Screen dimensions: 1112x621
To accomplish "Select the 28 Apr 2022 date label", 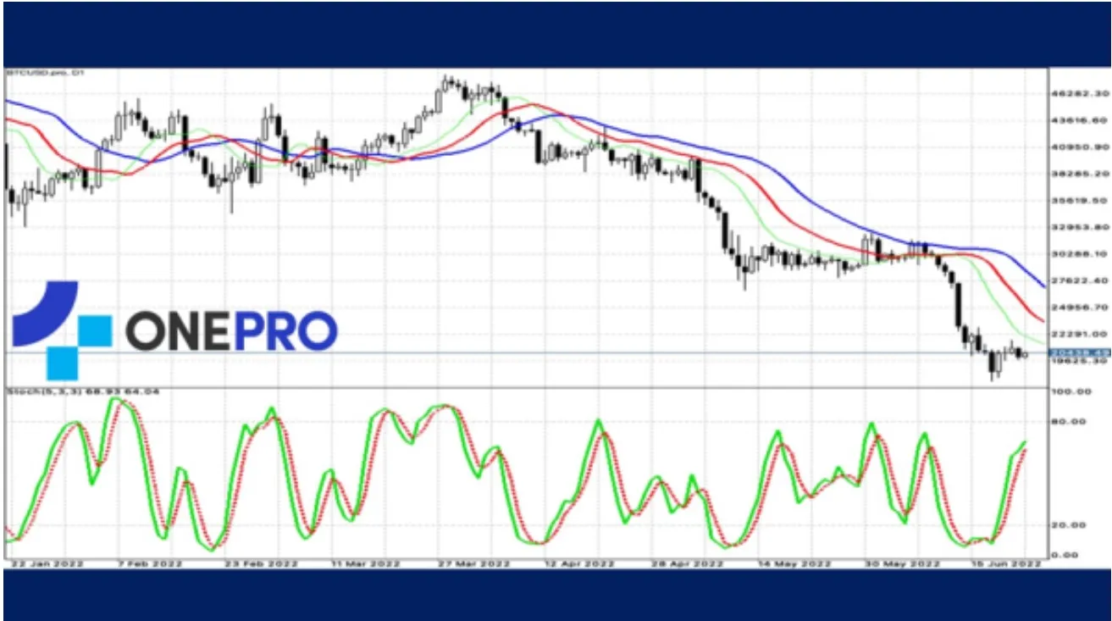I will click(686, 563).
